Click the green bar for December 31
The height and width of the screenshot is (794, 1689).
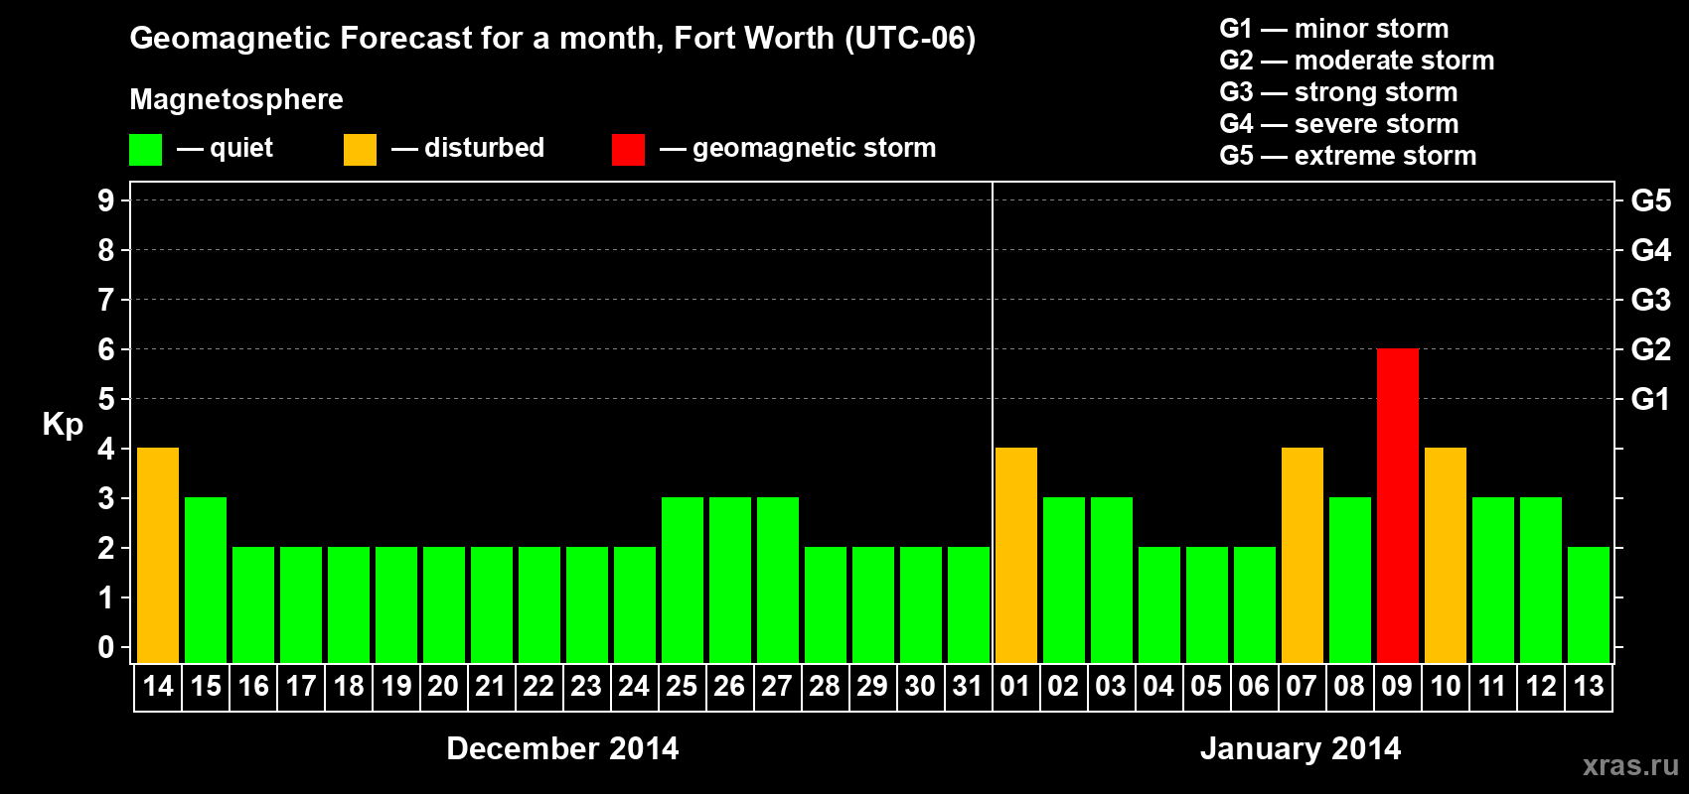[x=969, y=605]
